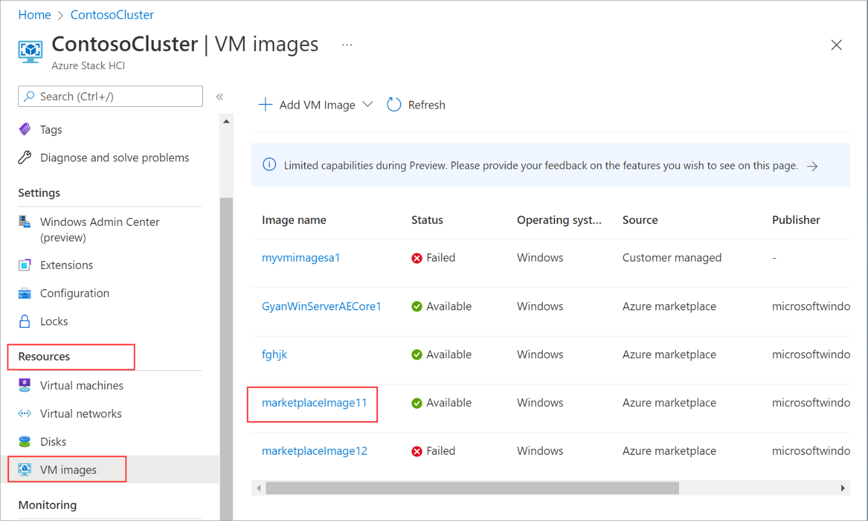Viewport: 868px width, 521px height.
Task: Open the ellipsis more options menu
Action: pos(347,45)
